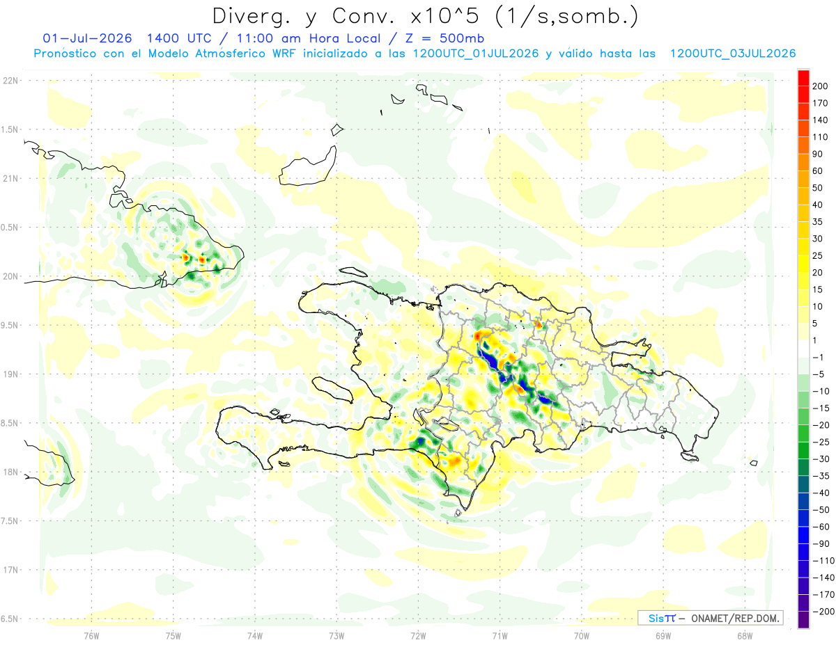Click the 73W longitude label
836x645 pixels.
[336, 635]
